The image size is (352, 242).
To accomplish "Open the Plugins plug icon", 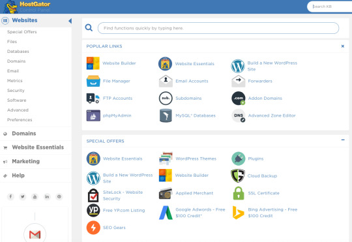I will pyautogui.click(x=238, y=159).
